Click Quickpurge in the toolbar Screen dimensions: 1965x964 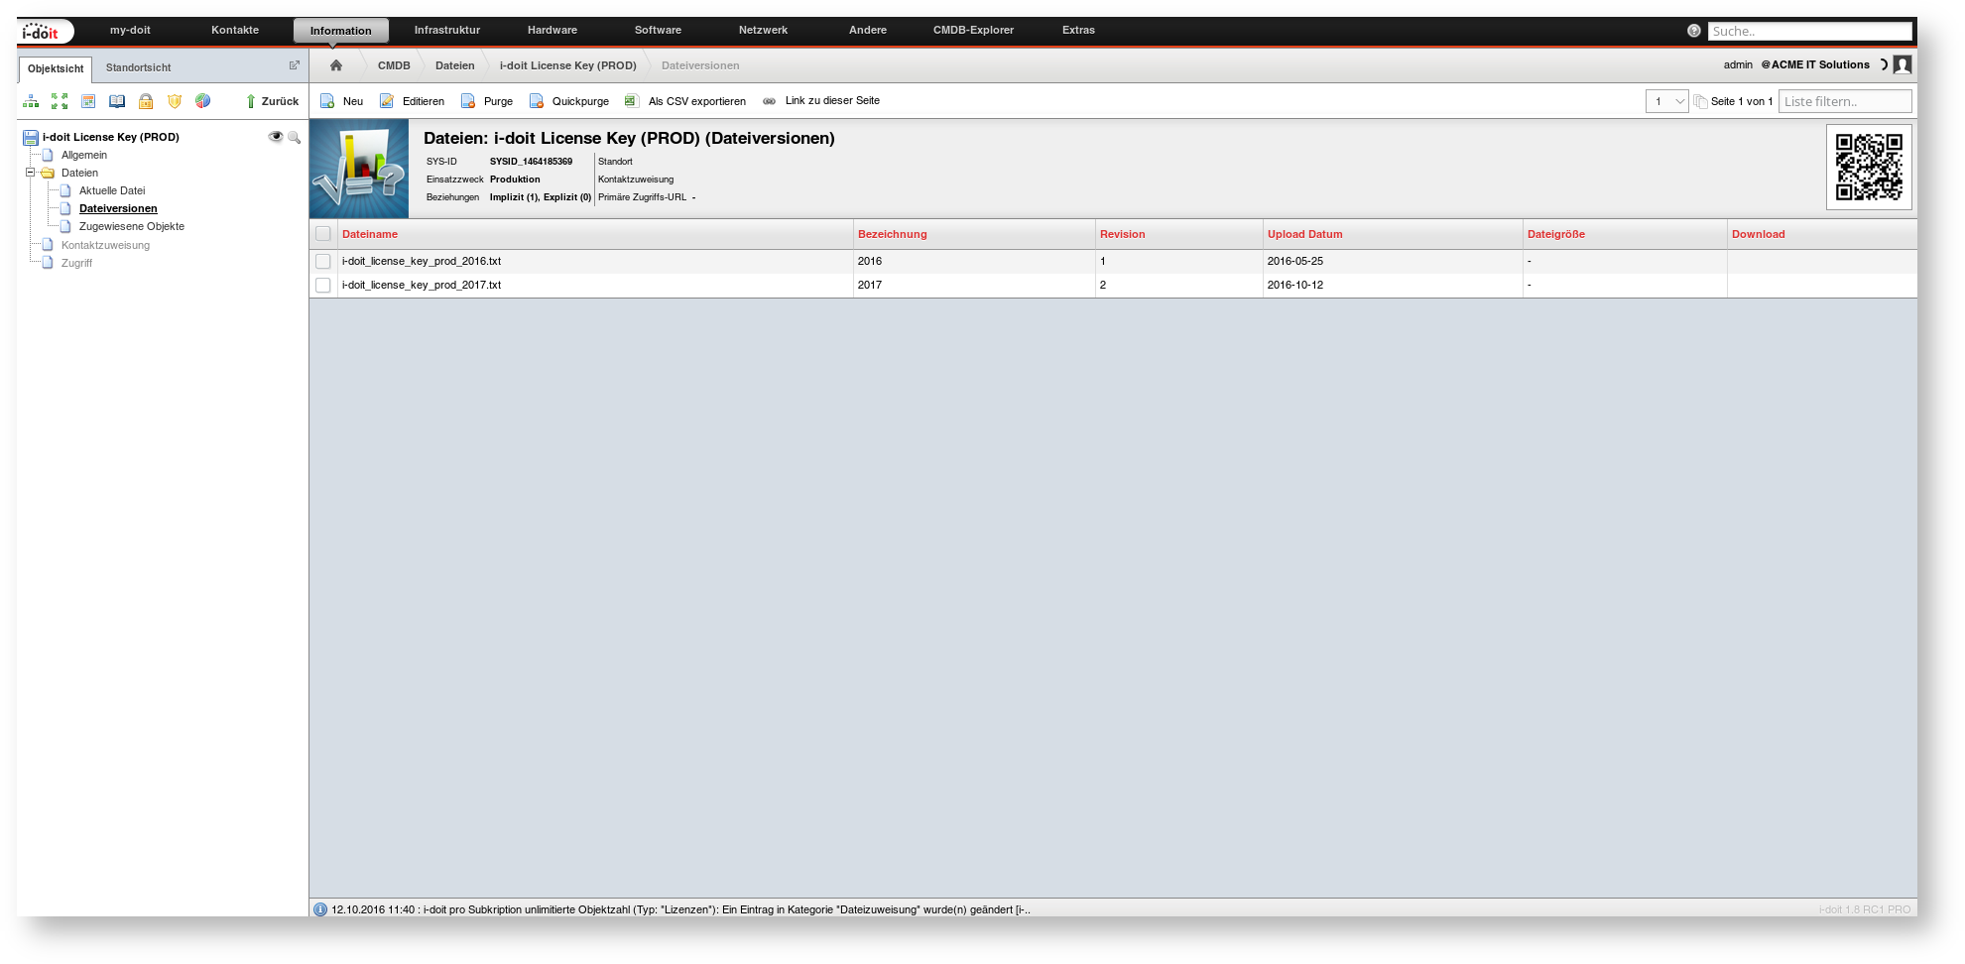click(569, 101)
